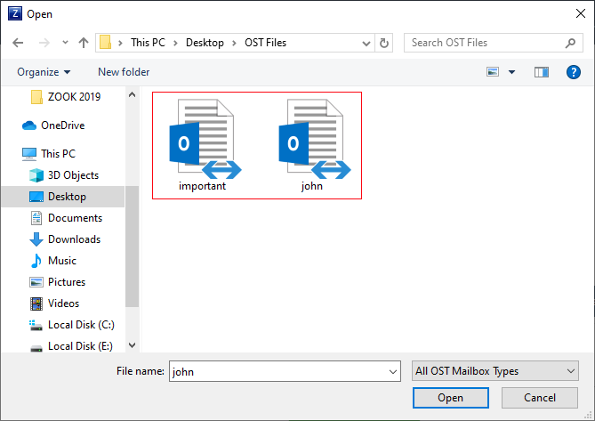Select OneDrive in navigation pane
Screen dimensions: 595x421
tap(62, 125)
